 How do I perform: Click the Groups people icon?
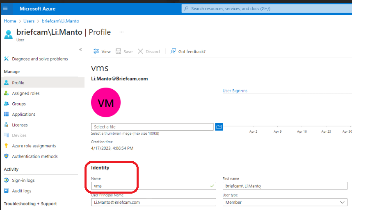click(x=7, y=104)
